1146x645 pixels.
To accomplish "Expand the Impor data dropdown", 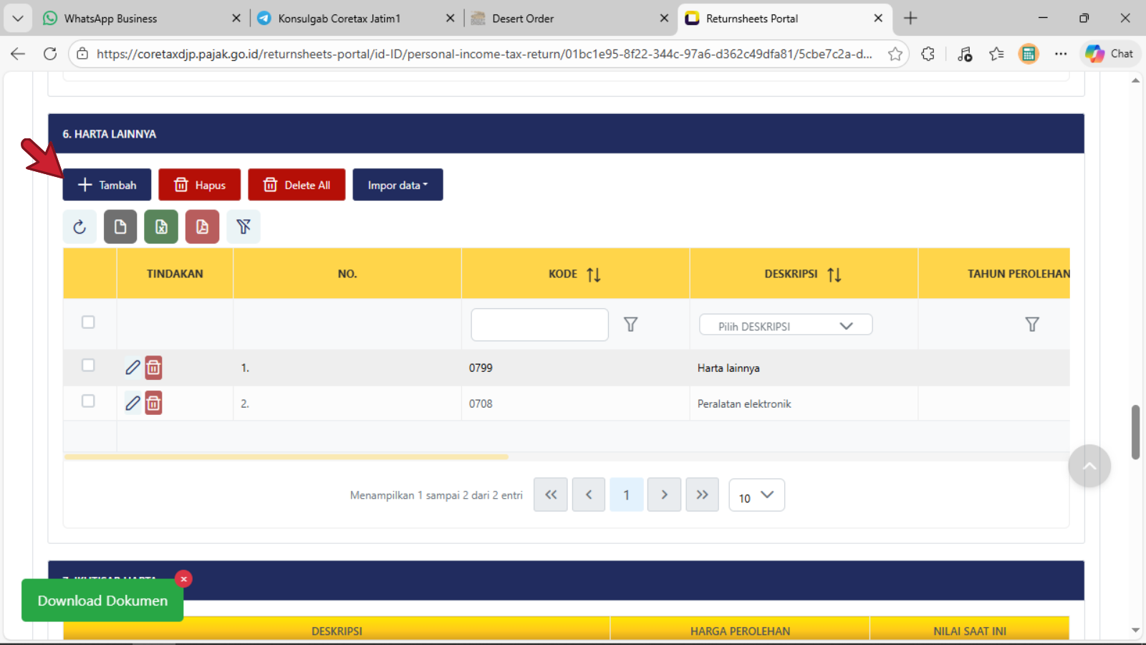I will (398, 185).
